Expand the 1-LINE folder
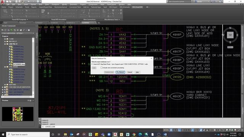The width and height of the screenshot is (244, 137). (5, 39)
